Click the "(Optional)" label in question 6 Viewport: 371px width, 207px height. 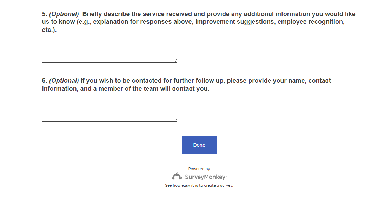pos(64,81)
